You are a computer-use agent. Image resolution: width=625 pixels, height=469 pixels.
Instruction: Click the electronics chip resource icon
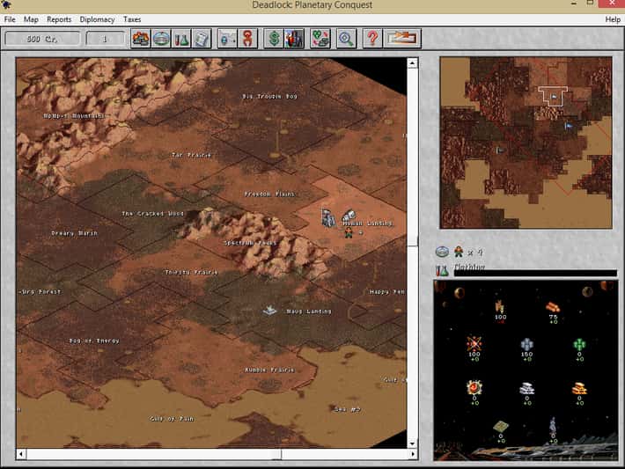pos(501,427)
